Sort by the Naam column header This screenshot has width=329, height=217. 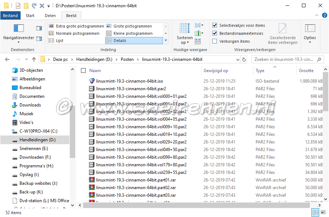(95, 71)
